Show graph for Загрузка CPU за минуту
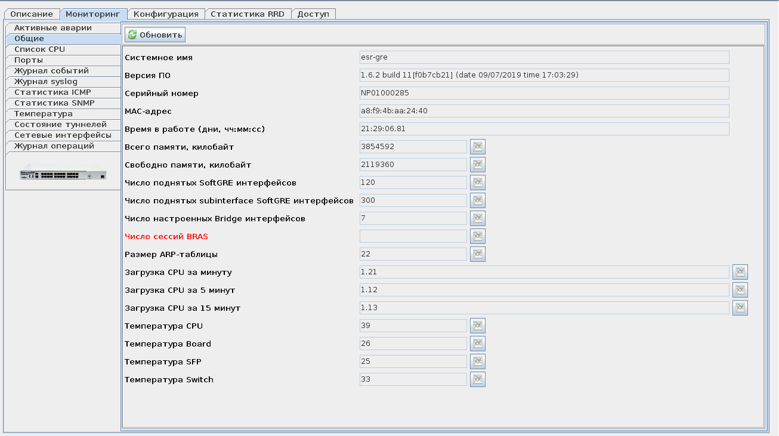Screen dimensions: 779x436 coord(740,272)
